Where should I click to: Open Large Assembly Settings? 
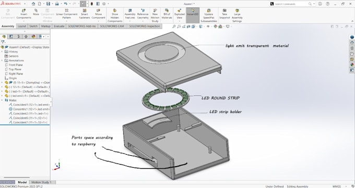[x=237, y=16]
